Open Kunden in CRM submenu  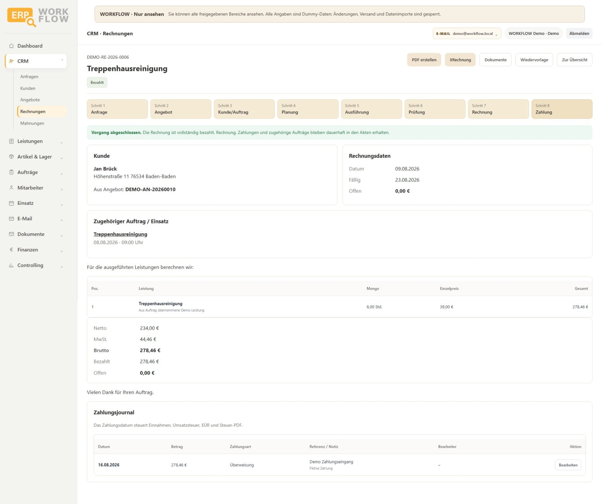pos(28,88)
